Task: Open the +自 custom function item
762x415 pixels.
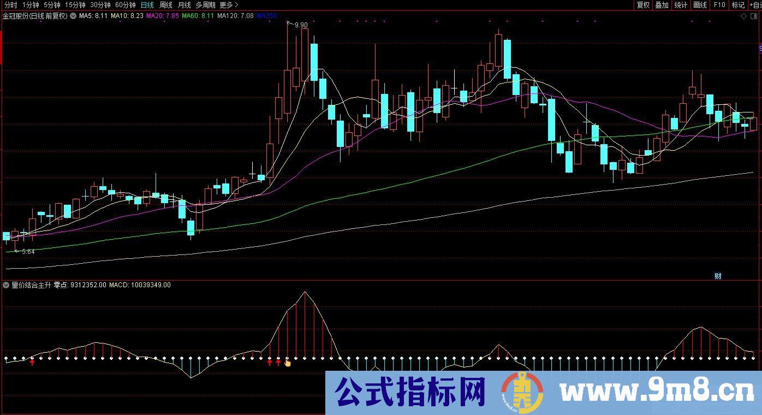Action: click(x=756, y=5)
